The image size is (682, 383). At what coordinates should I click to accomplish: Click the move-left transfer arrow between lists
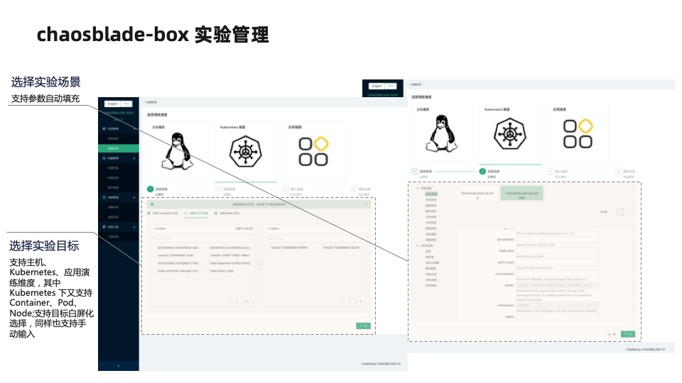[260, 269]
